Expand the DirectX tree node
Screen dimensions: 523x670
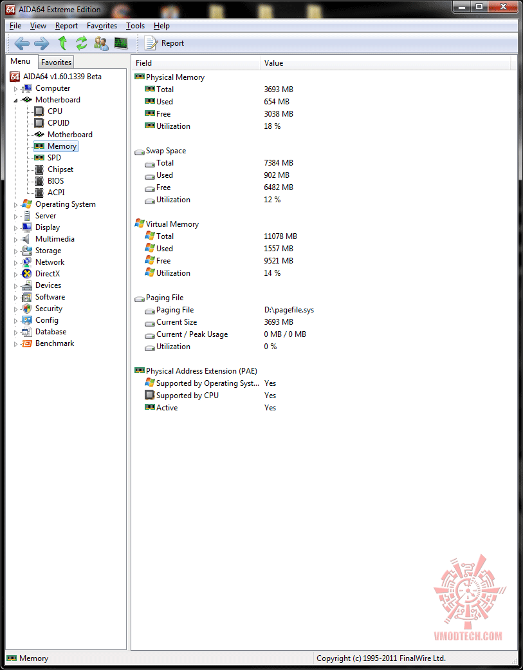coord(16,274)
